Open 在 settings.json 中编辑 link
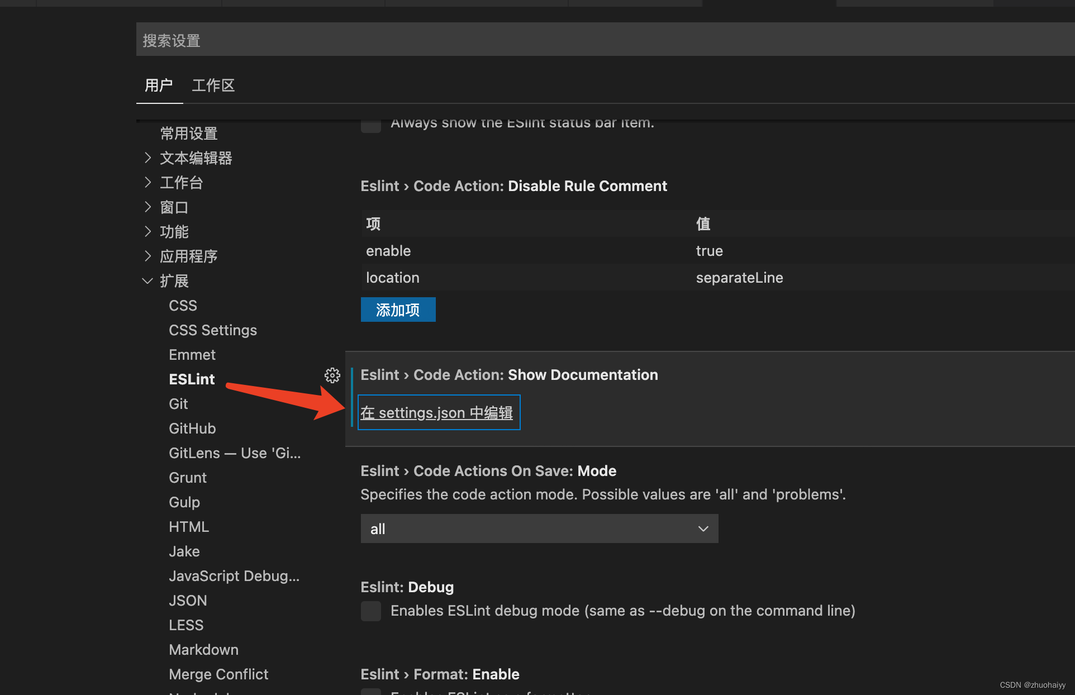Screen dimensions: 1075x695 (x=437, y=413)
